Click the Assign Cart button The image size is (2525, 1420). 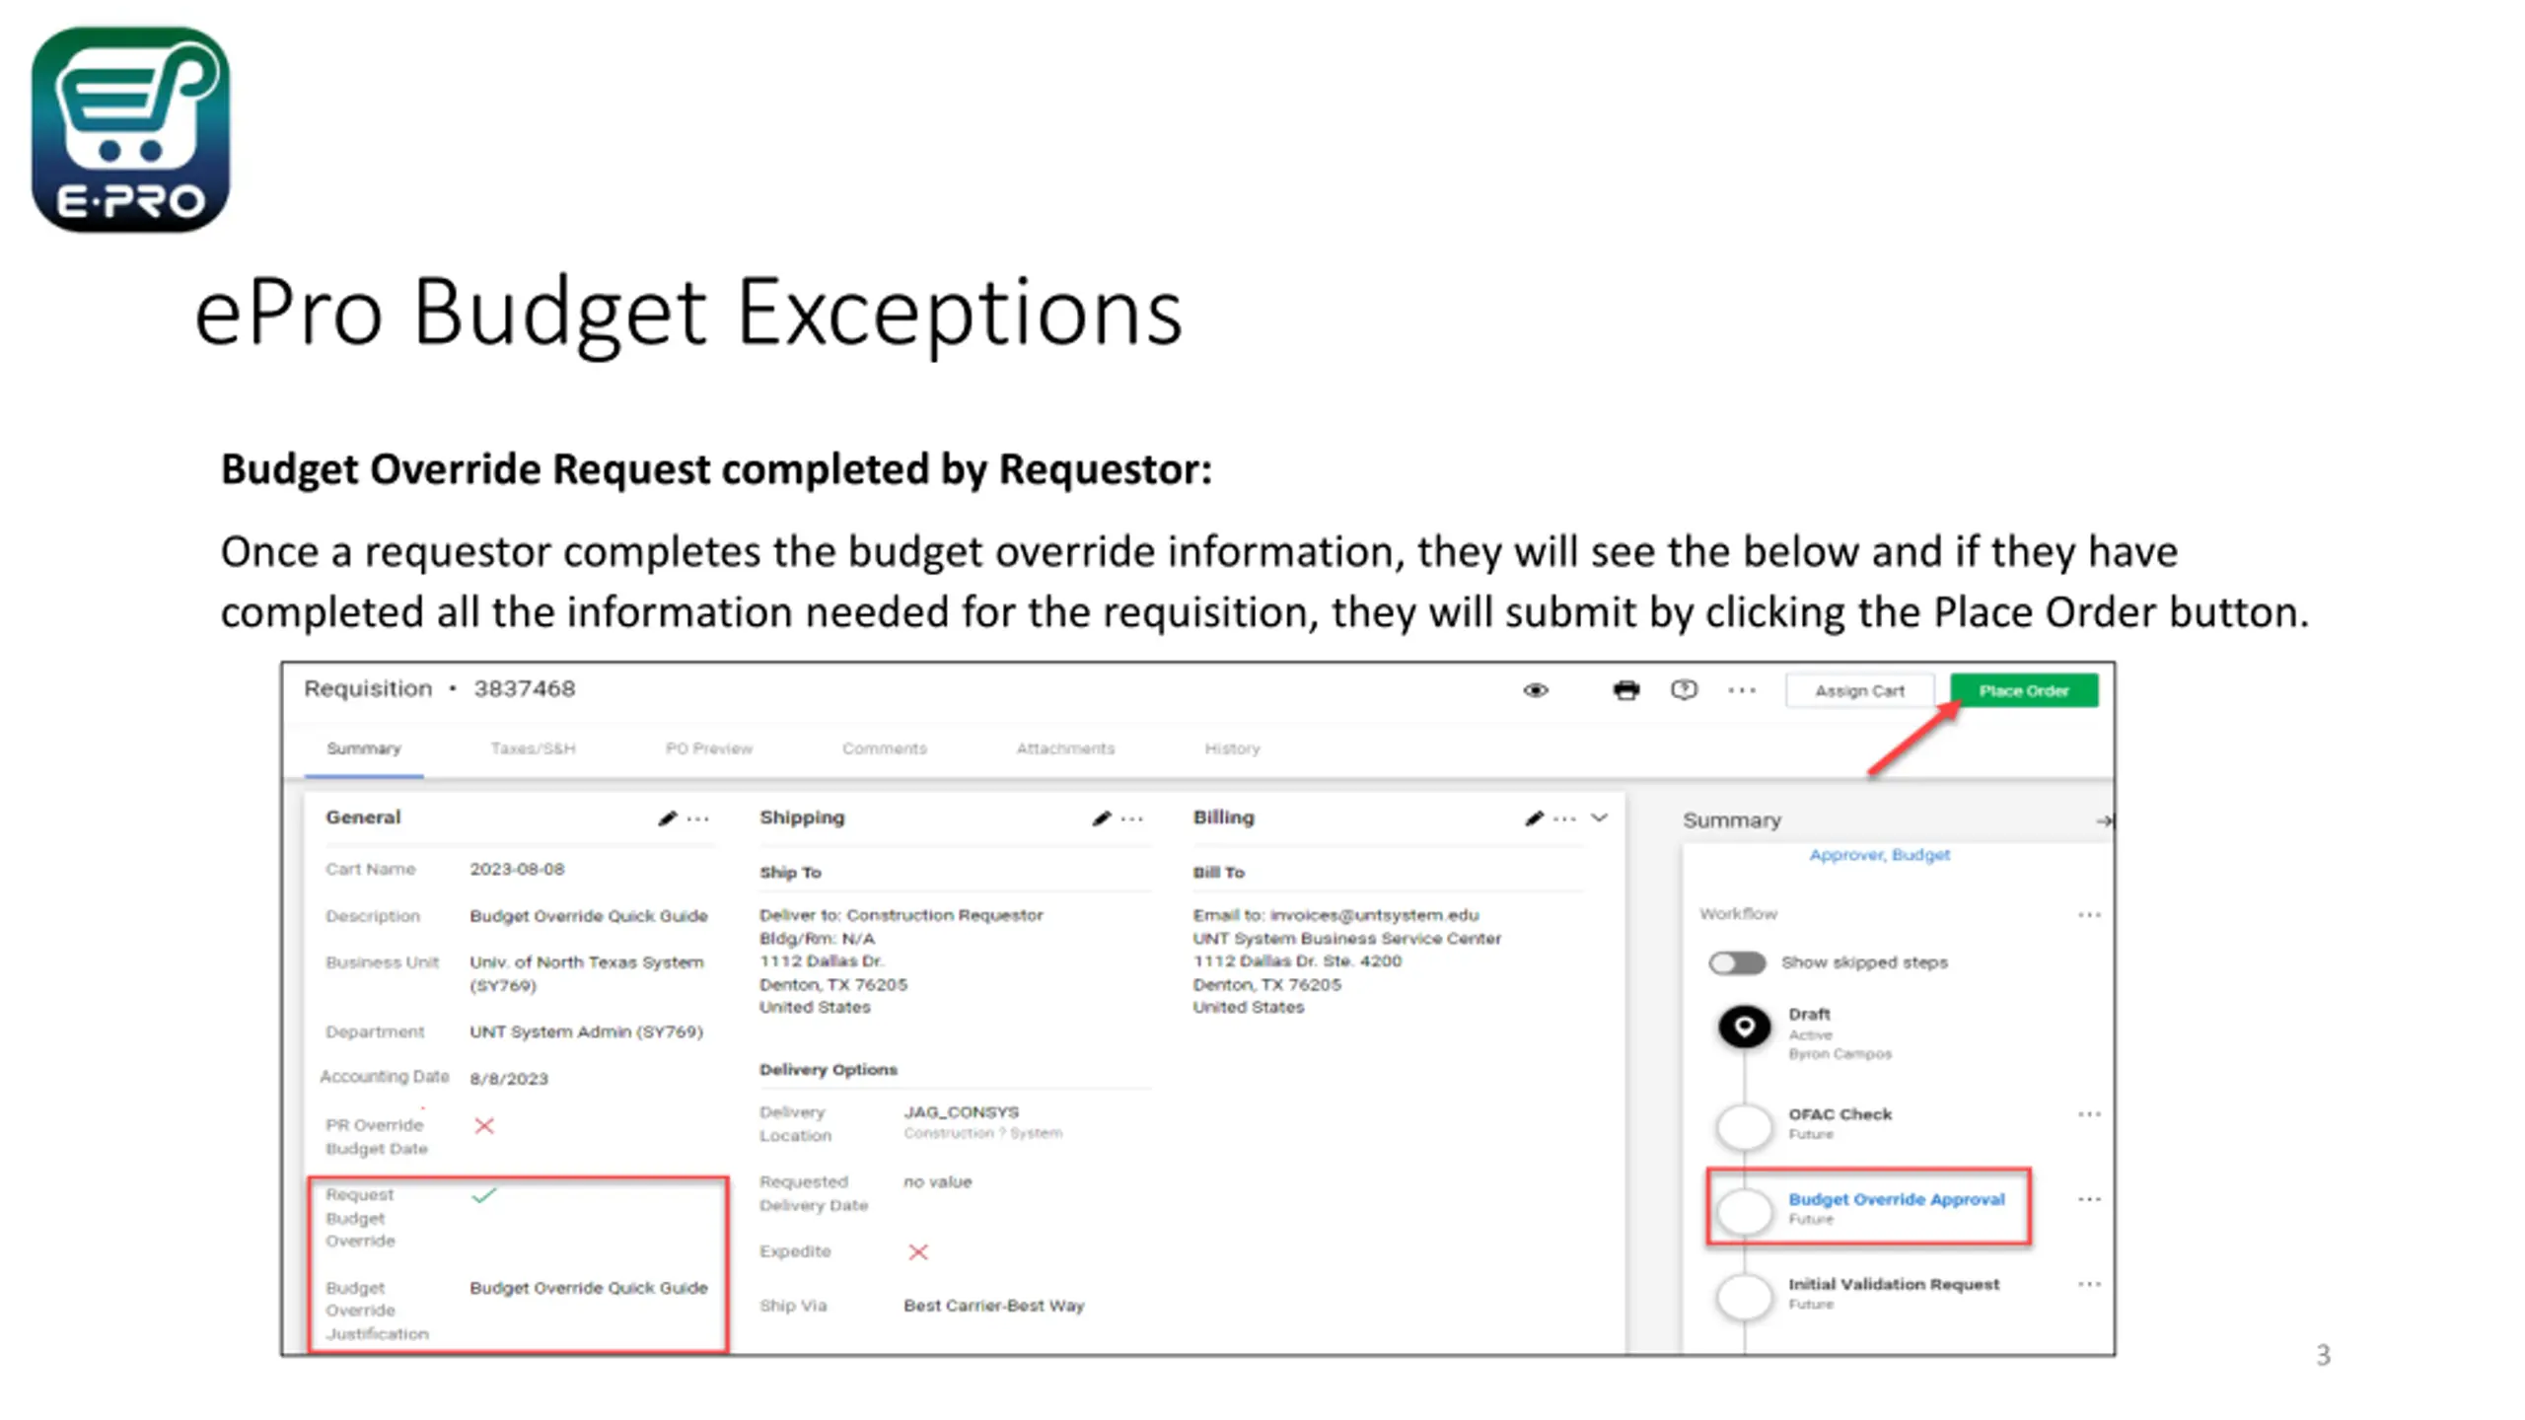(x=1859, y=690)
